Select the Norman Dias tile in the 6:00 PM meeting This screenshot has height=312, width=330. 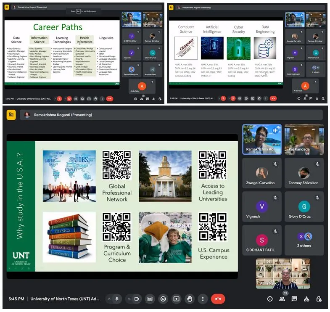152,69
